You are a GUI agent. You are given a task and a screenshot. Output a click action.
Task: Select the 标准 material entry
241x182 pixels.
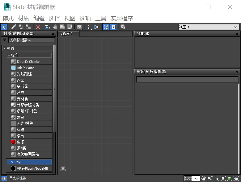tap(31, 130)
